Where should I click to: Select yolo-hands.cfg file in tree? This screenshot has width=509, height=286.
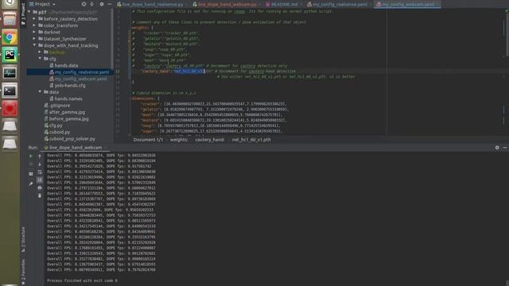[x=67, y=85]
